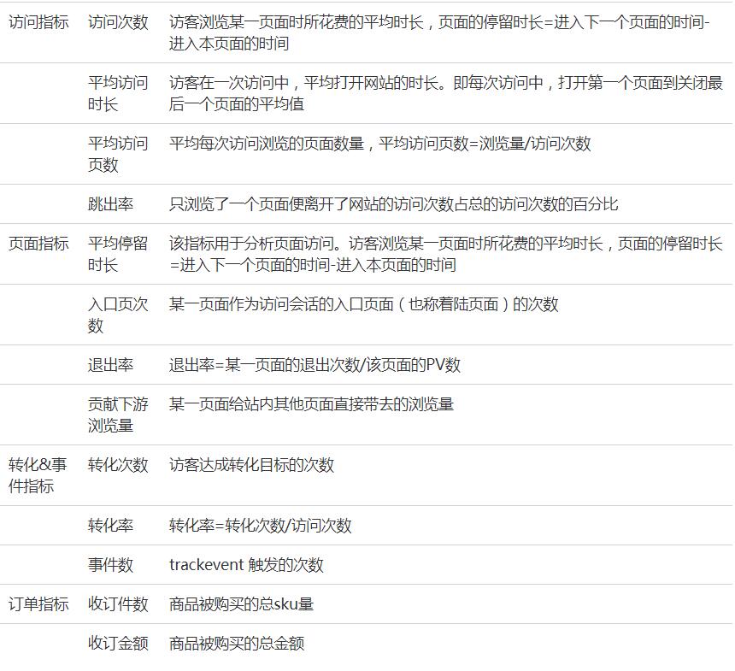Select the 平均停留时长 metric cell
735x671 pixels.
click(x=118, y=254)
